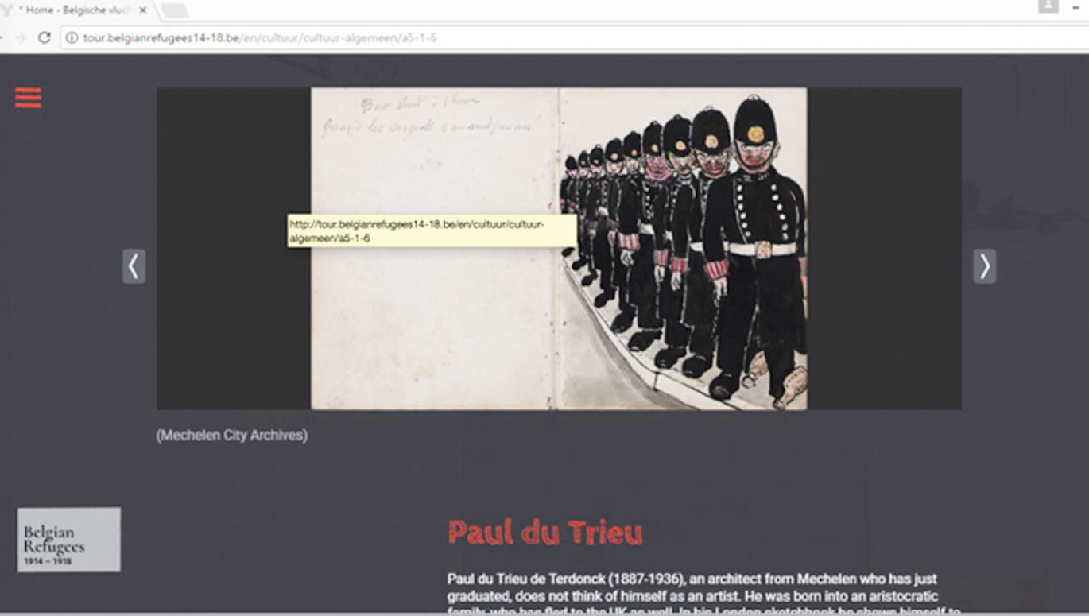Screen dimensions: 1089x616
Task: Click the Belgian Refugees 1914-1918 logo
Action: [69, 539]
